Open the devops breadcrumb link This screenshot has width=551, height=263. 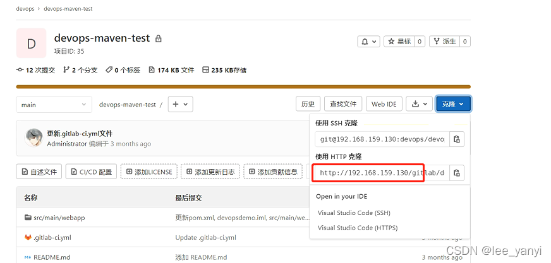point(25,9)
